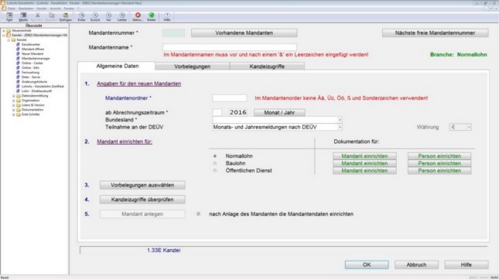This screenshot has width=499, height=280.
Task: Click the scissors cut toolbar icon
Action: [x=38, y=15]
